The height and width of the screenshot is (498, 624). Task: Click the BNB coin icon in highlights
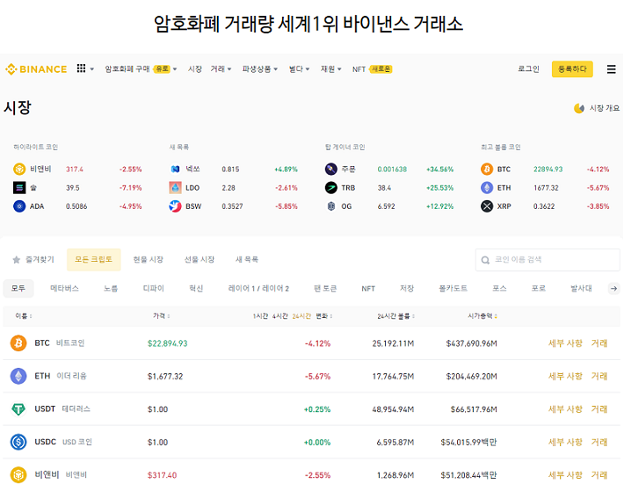click(x=19, y=169)
